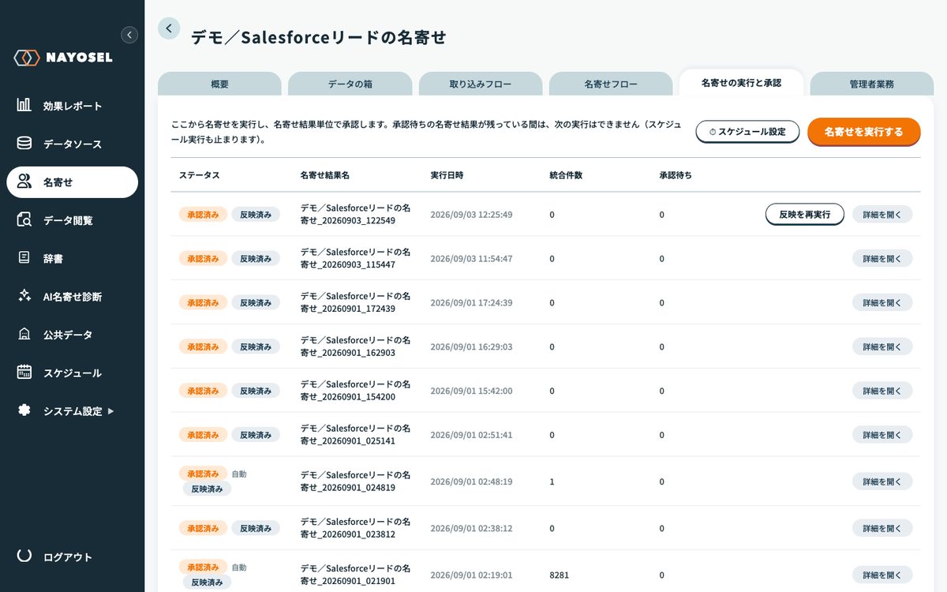
Task: Click the ログアウト power icon
Action: (x=24, y=556)
